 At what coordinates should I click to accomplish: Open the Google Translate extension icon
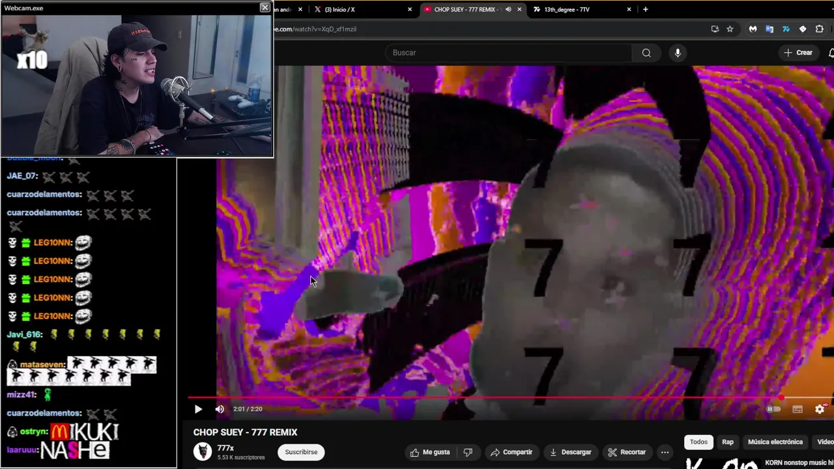point(769,29)
